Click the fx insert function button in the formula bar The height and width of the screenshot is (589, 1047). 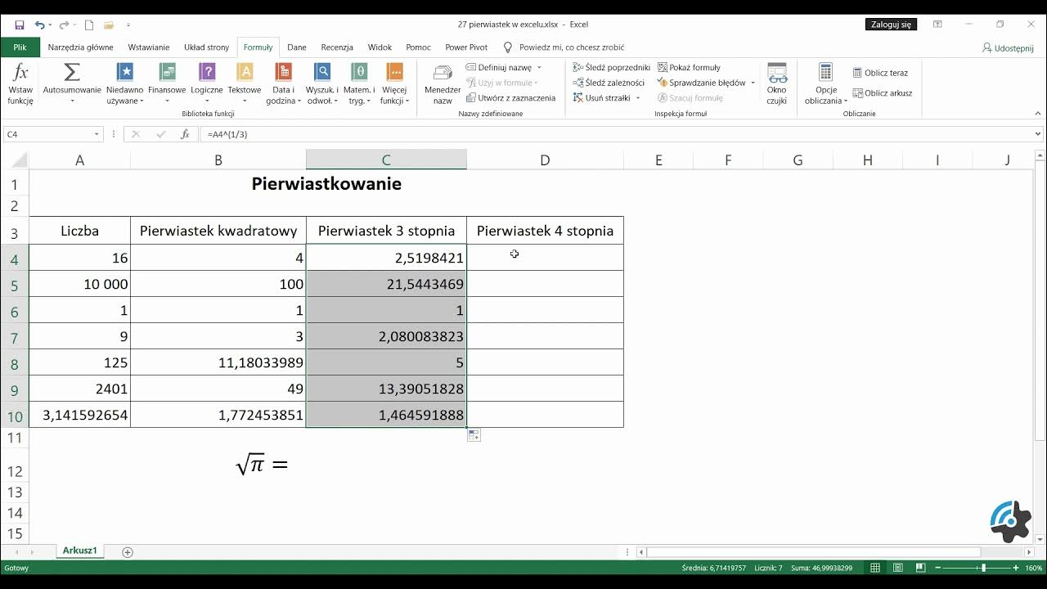pyautogui.click(x=185, y=134)
